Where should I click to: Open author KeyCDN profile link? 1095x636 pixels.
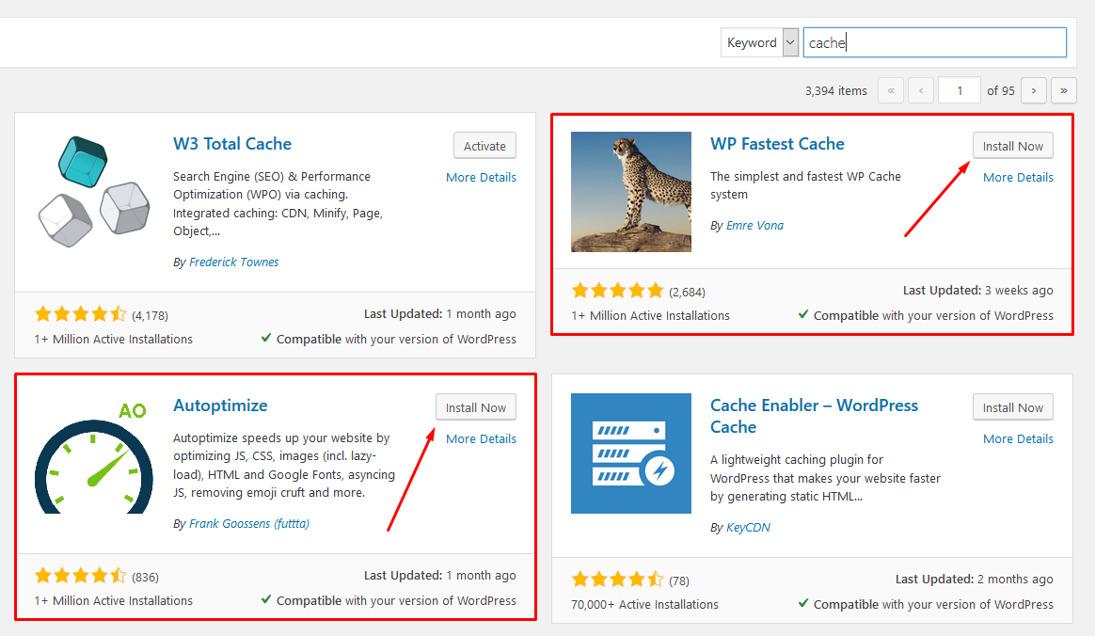click(749, 528)
